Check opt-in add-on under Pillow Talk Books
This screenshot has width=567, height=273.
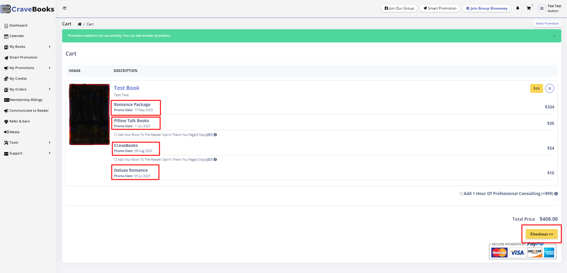(116, 134)
